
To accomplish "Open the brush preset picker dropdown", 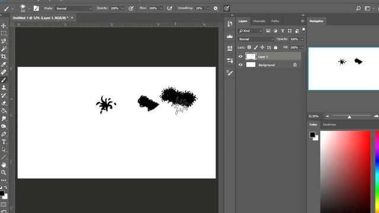I will pyautogui.click(x=29, y=8).
